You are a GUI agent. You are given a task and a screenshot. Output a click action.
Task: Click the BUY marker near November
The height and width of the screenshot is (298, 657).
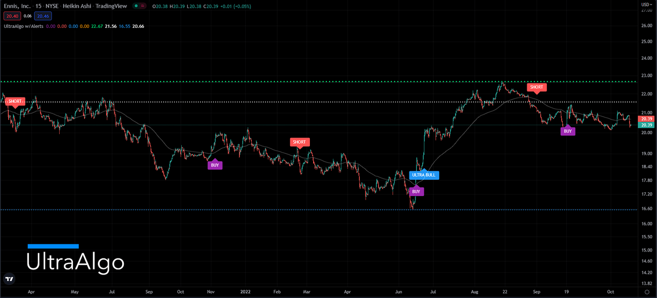click(215, 164)
